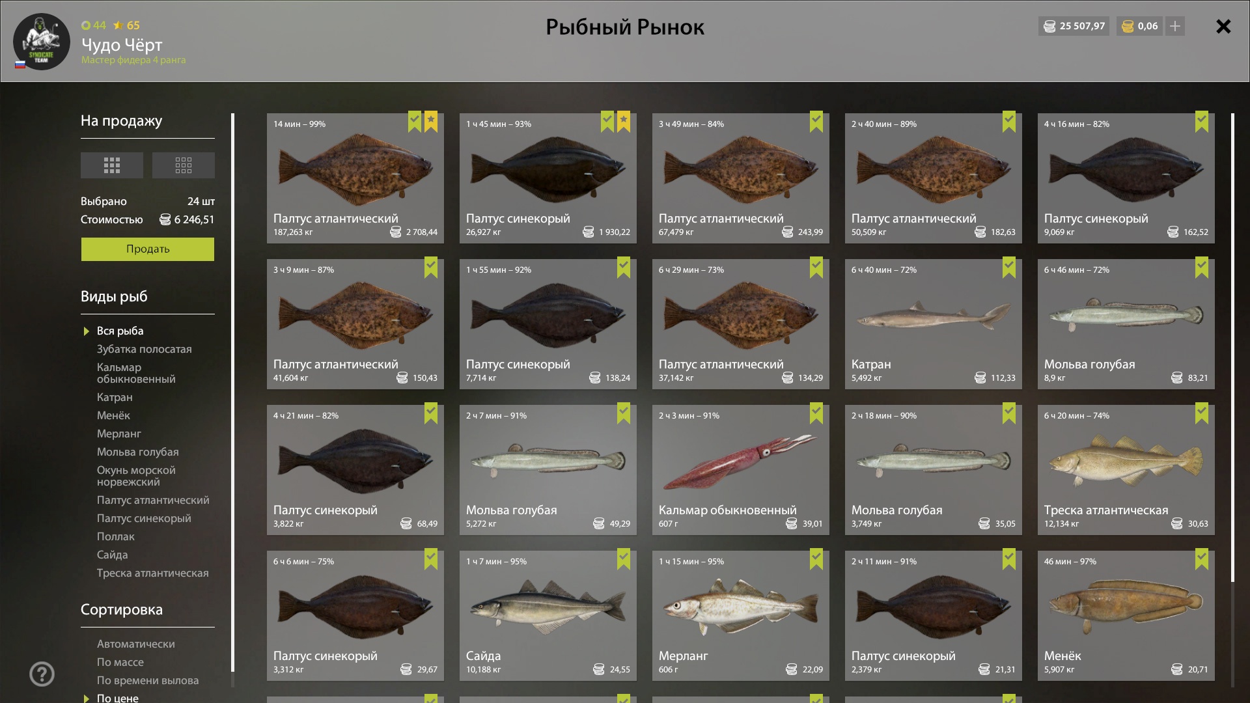This screenshot has height=703, width=1250.
Task: Sort by По массе
Action: 120,662
